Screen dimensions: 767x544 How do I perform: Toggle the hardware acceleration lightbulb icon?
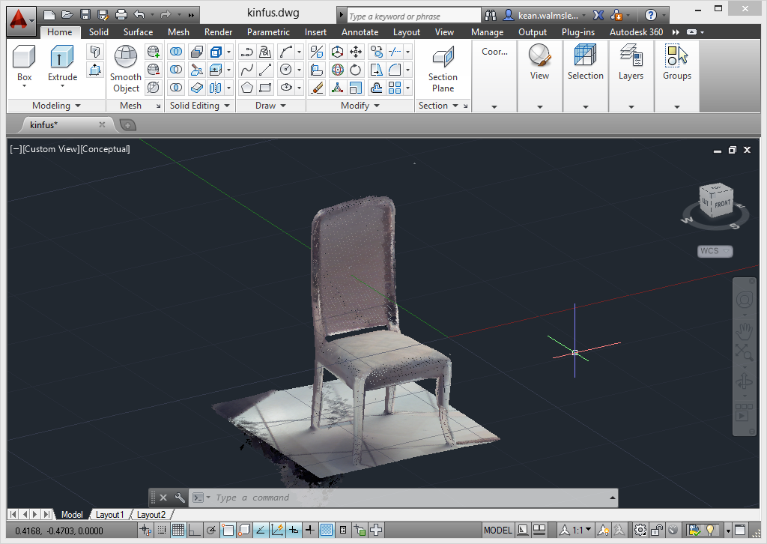point(710,531)
